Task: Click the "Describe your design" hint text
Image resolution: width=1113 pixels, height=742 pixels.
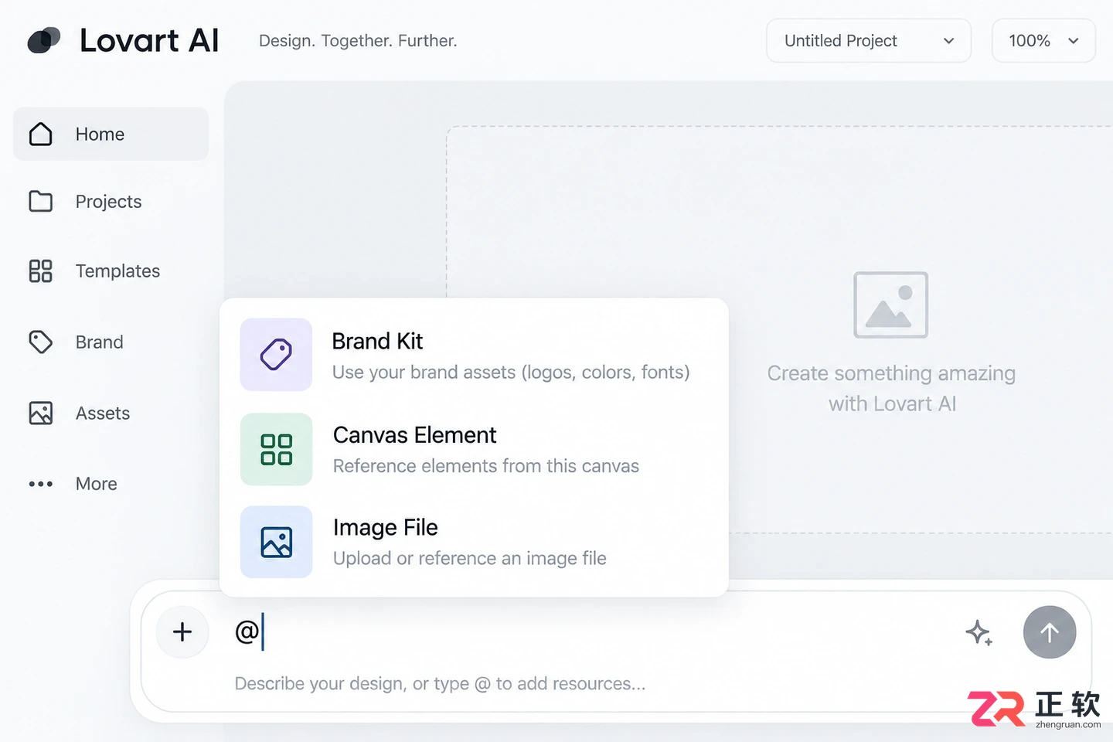Action: pyautogui.click(x=440, y=684)
